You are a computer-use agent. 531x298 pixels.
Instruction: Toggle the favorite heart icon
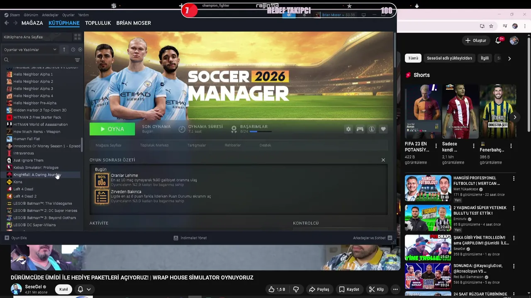pos(383,129)
